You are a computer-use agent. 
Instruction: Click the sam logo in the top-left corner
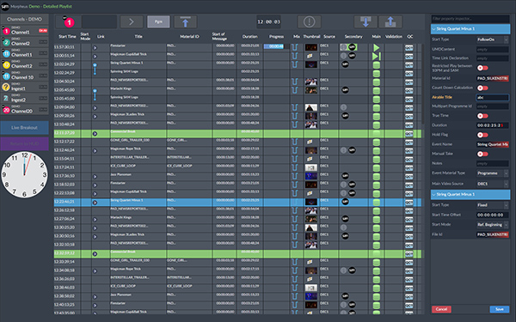(5, 6)
